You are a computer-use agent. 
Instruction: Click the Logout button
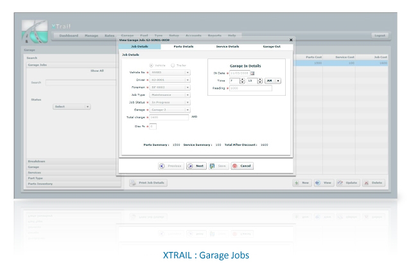point(380,35)
